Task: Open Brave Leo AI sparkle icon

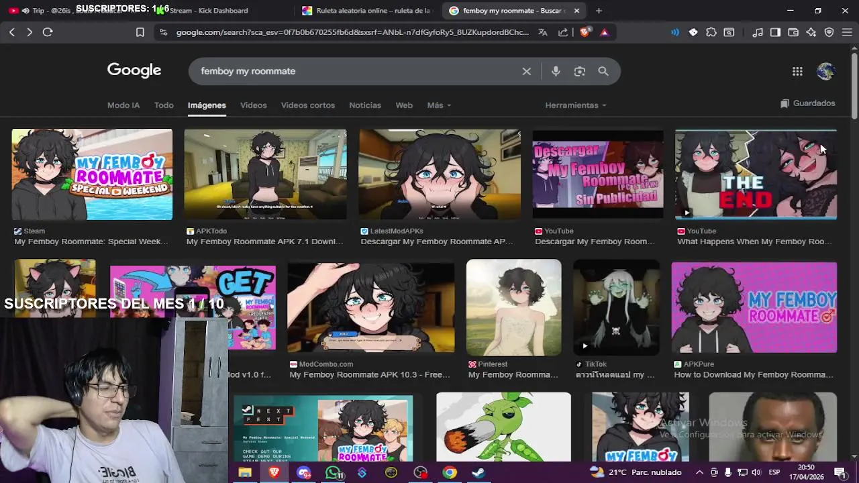Action: coord(811,32)
